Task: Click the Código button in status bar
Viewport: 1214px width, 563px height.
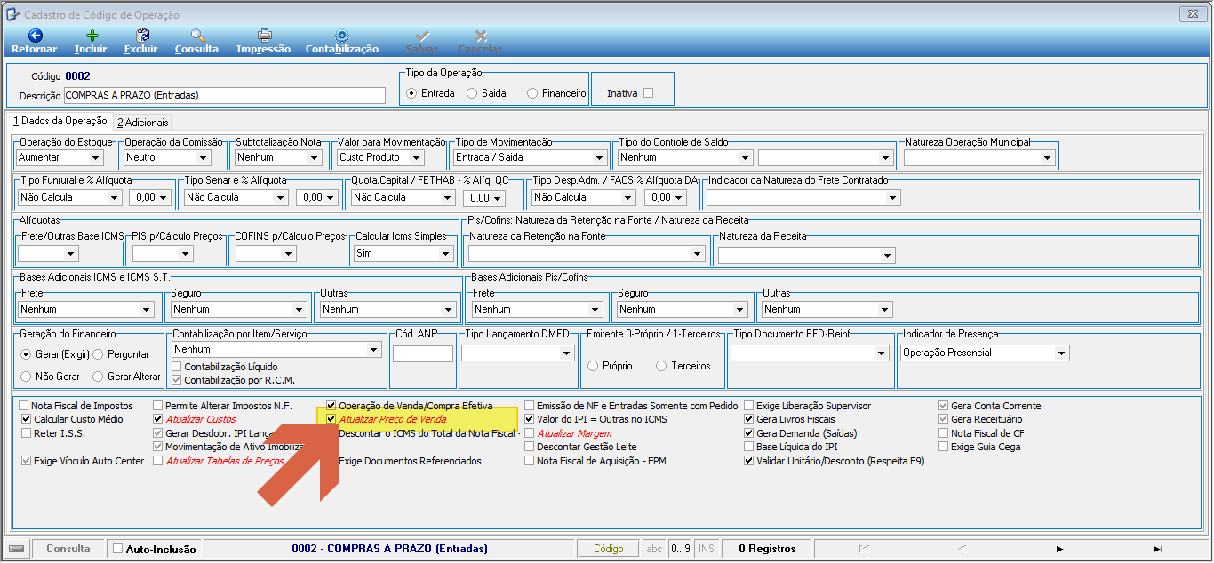Action: (x=609, y=549)
